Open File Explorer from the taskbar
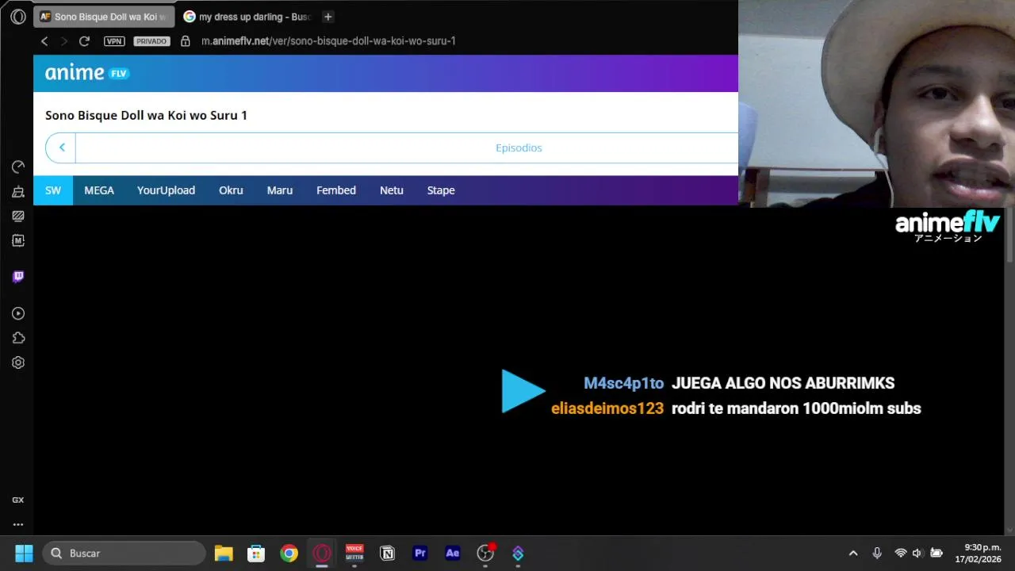 click(224, 553)
